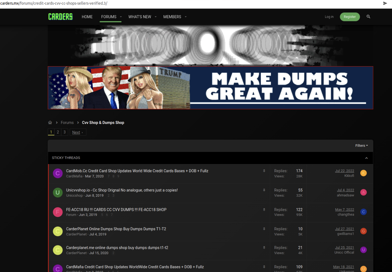Click the green Register button
The width and height of the screenshot is (392, 272).
pos(350,17)
